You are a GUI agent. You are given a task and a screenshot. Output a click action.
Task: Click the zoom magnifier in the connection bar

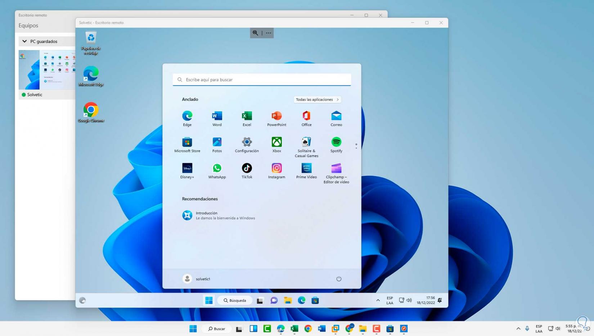click(x=255, y=33)
